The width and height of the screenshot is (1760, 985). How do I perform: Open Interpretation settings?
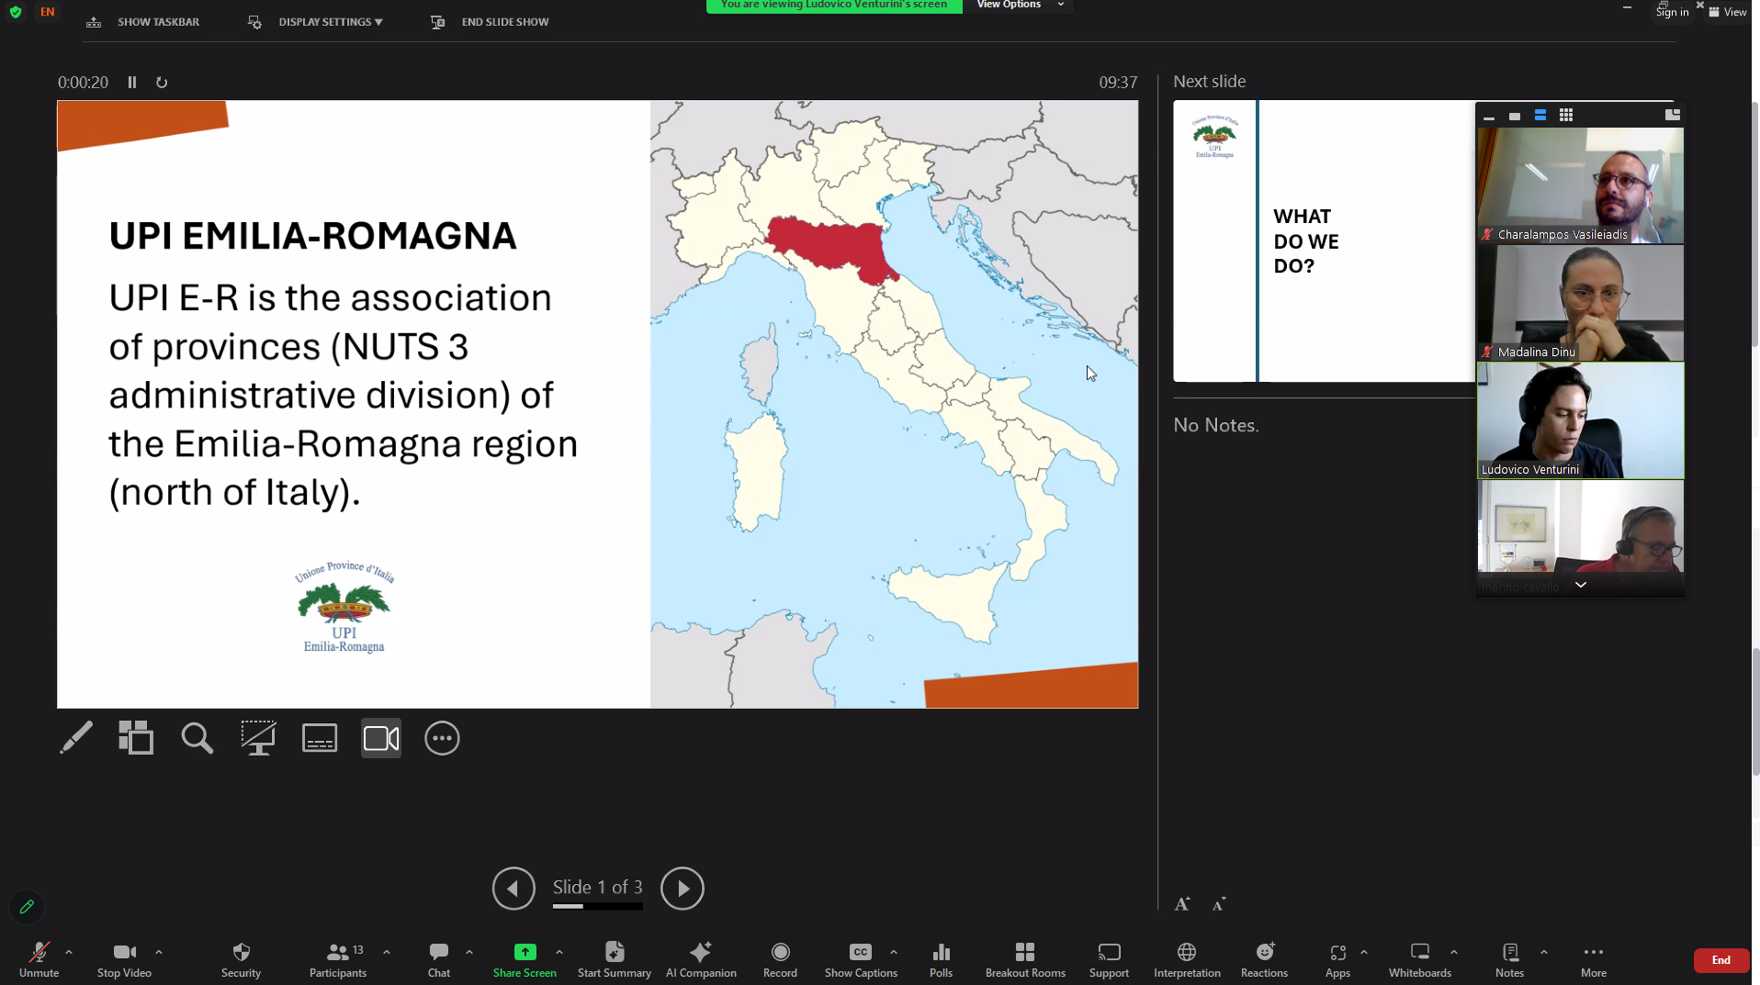[x=1187, y=960]
